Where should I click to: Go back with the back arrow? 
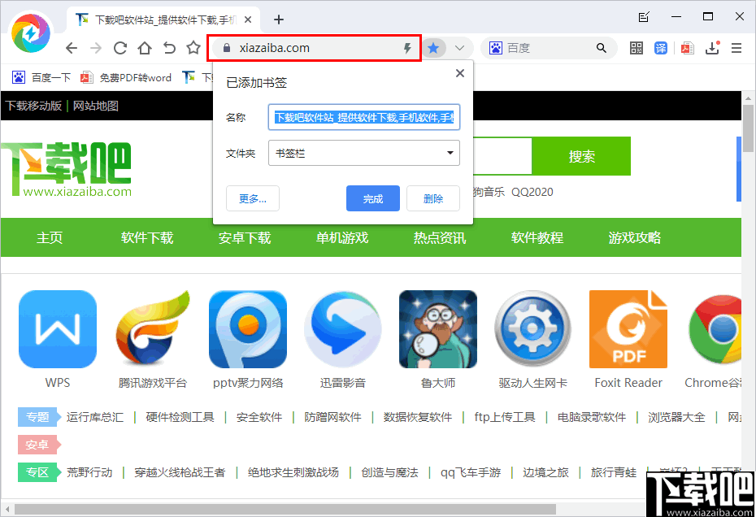click(x=72, y=48)
